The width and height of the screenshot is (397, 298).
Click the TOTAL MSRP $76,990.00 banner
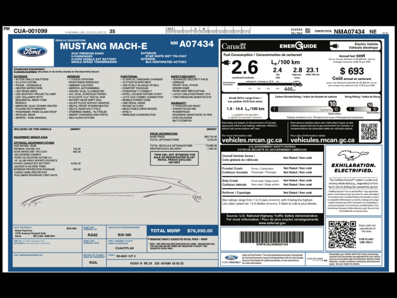pyautogui.click(x=181, y=231)
